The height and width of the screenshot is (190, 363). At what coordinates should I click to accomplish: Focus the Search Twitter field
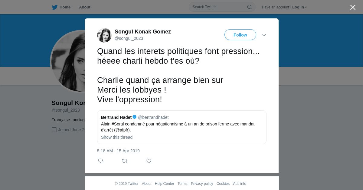[218, 7]
